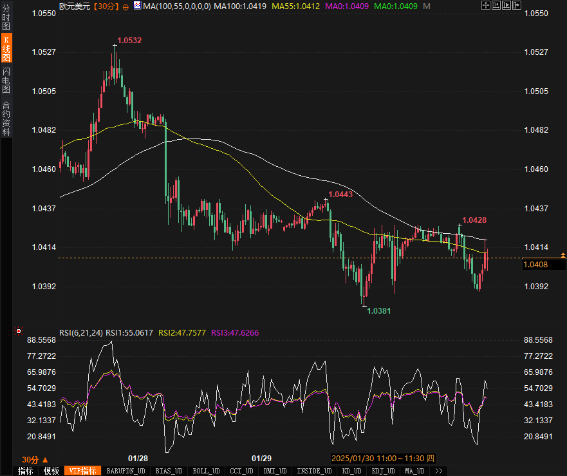Click the price alert arrow on right axis
This screenshot has height=476, width=567.
pyautogui.click(x=563, y=256)
